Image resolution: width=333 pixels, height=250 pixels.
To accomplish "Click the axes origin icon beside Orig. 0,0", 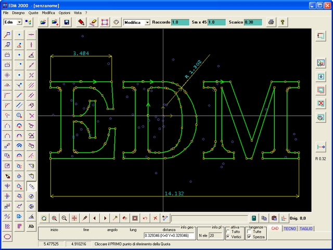I will coord(284,218).
